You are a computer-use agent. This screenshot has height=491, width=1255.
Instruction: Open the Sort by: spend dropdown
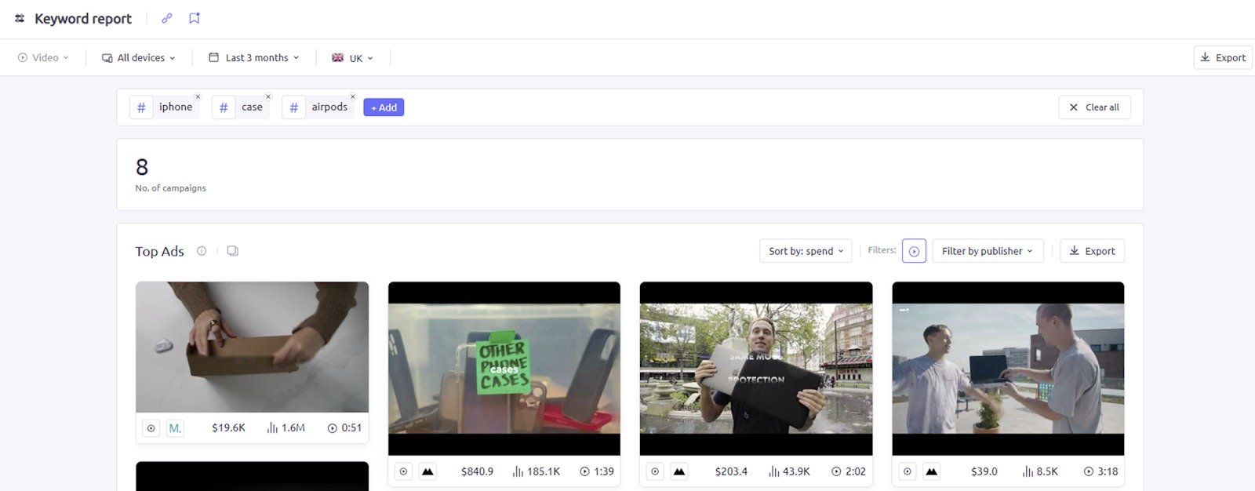coord(806,251)
